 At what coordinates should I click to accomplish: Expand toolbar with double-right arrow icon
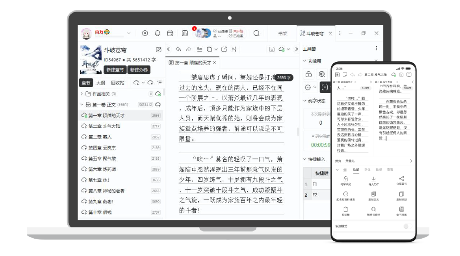point(296,49)
